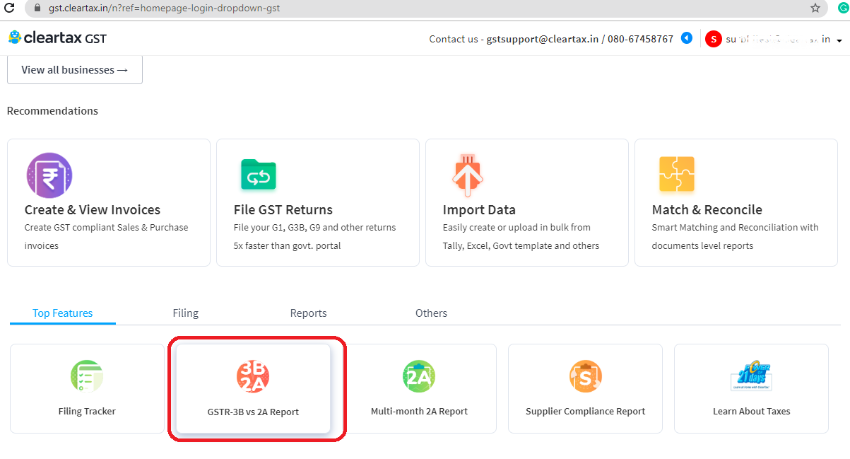Viewport: 850px width, 459px height.
Task: Switch to the Filing tab
Action: [185, 313]
